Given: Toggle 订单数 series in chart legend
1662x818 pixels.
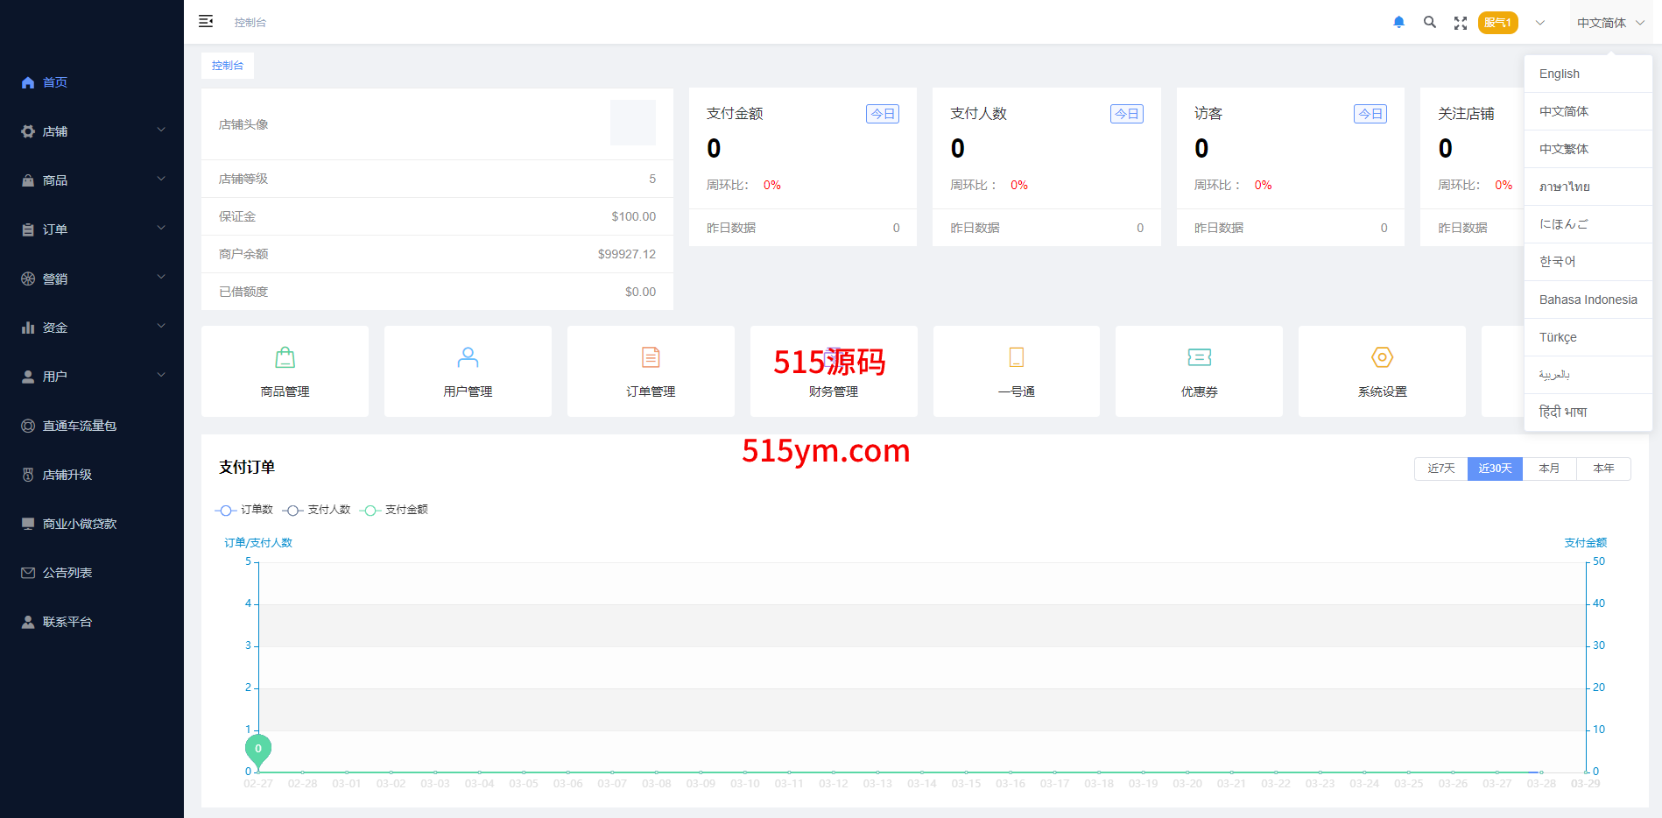Looking at the screenshot, I should click(x=244, y=510).
